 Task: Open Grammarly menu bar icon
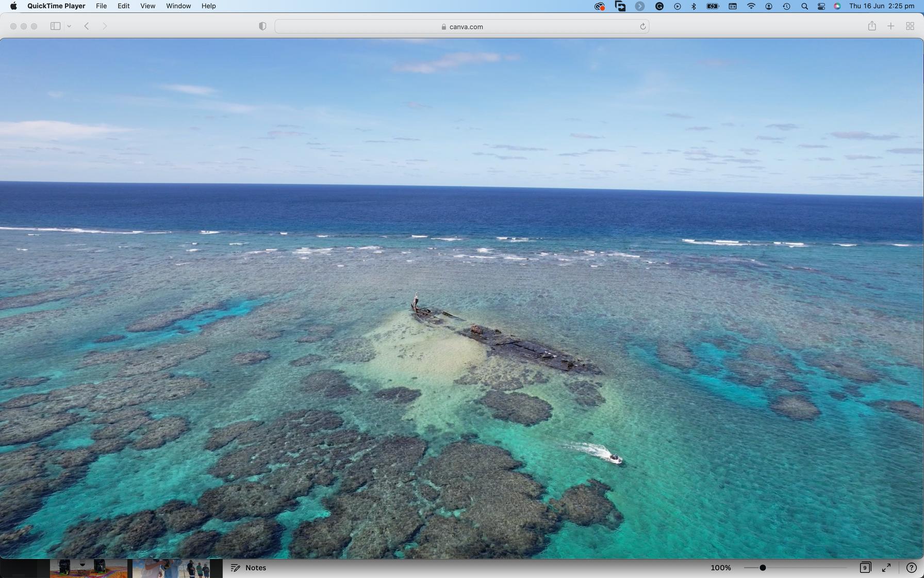coord(659,6)
